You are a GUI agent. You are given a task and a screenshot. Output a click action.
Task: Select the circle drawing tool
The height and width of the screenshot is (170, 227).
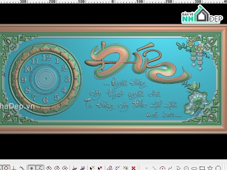[186, 168]
